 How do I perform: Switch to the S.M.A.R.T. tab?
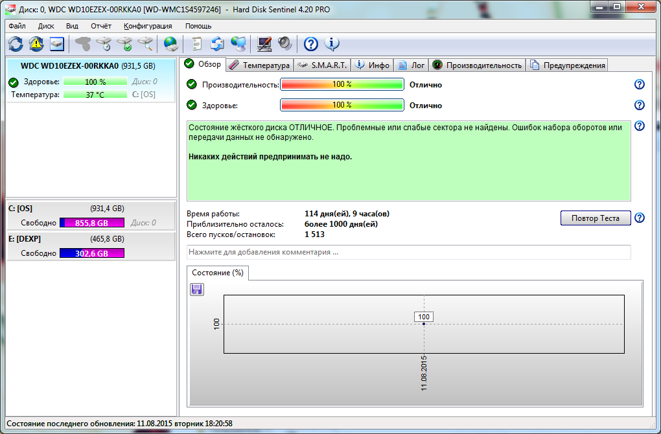click(322, 65)
